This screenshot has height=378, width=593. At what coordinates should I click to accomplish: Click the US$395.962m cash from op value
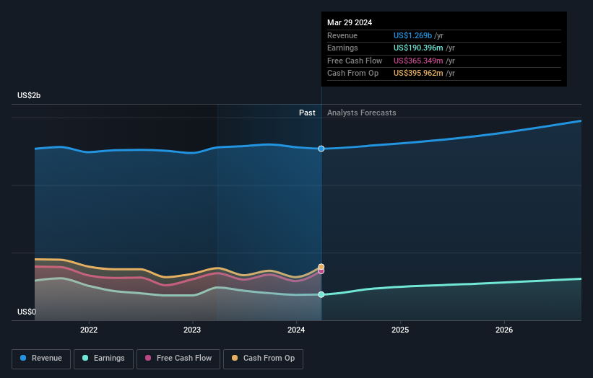[418, 74]
